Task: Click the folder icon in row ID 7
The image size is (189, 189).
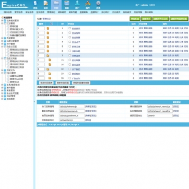Action: tap(48, 55)
